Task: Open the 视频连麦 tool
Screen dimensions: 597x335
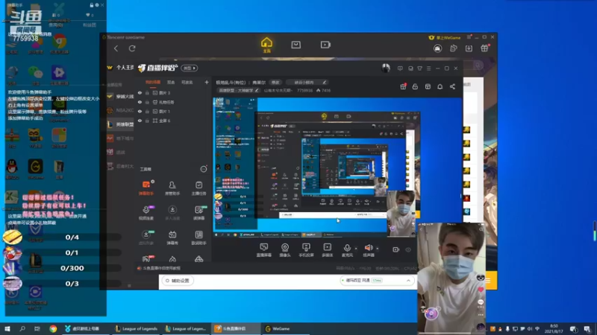Action: click(x=146, y=213)
